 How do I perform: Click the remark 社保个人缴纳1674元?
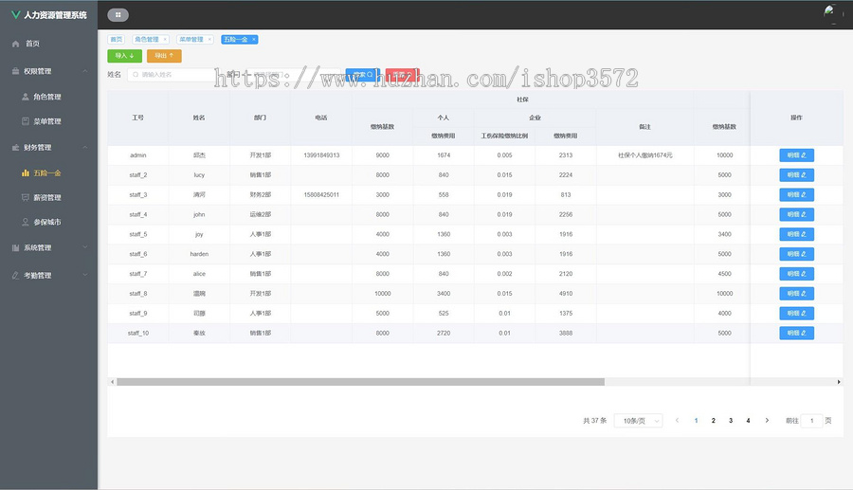(644, 155)
